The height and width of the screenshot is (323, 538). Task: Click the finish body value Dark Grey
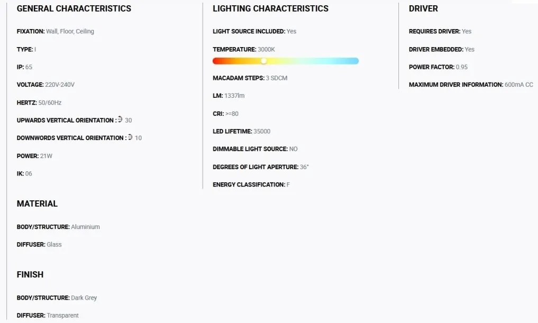point(84,298)
